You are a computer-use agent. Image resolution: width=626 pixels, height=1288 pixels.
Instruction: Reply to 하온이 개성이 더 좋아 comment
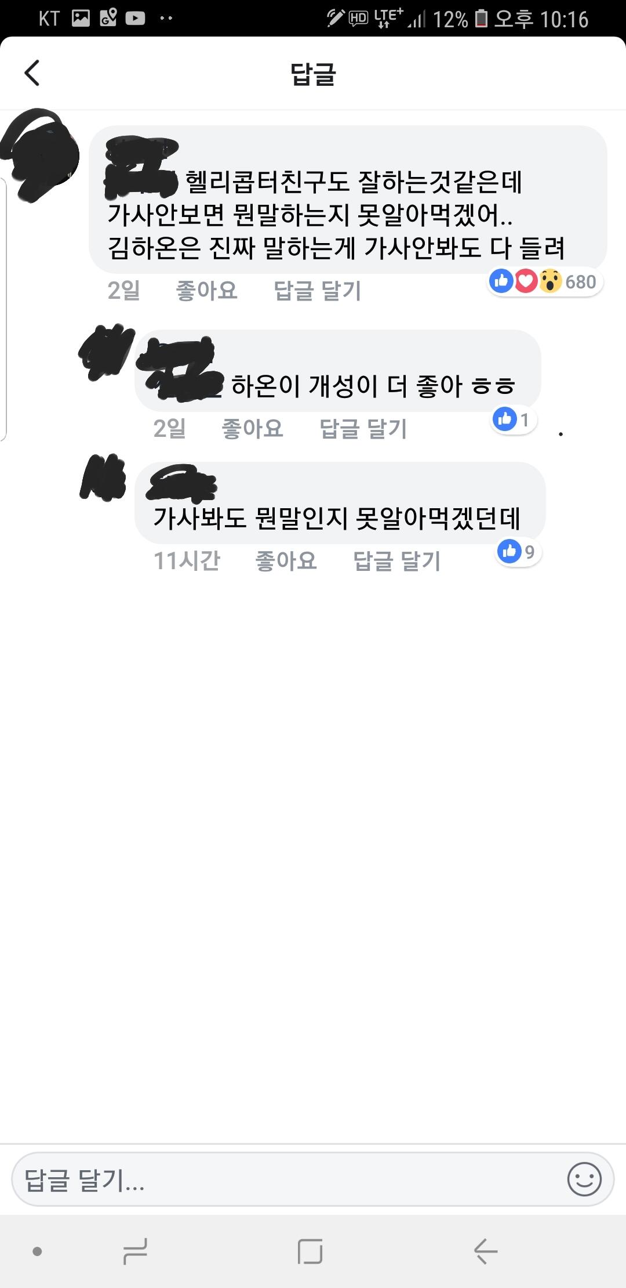(x=363, y=429)
